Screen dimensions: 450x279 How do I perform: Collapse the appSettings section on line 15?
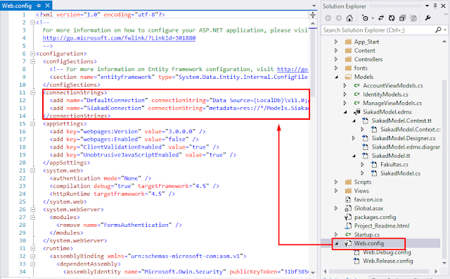click(33, 124)
